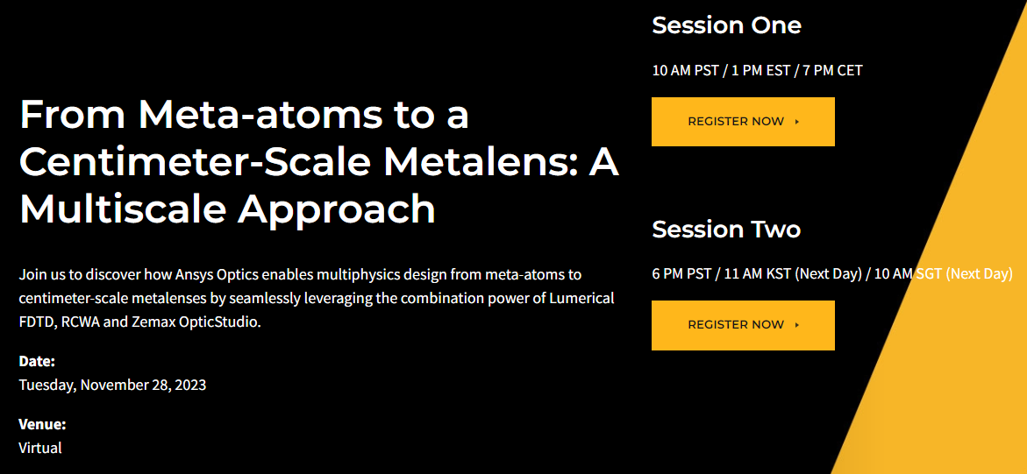Click the arrow icon in Session Two's register button
This screenshot has height=474, width=1027.
point(797,325)
